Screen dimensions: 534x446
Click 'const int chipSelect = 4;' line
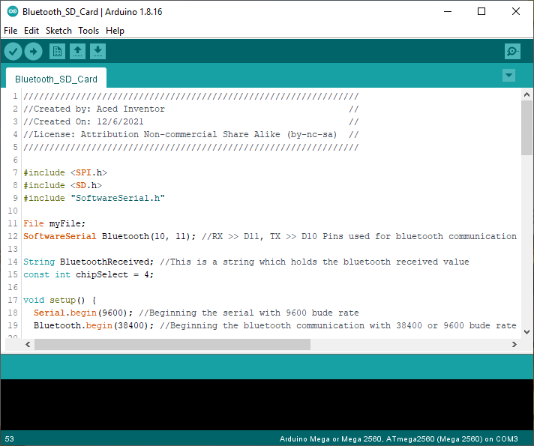(x=88, y=275)
